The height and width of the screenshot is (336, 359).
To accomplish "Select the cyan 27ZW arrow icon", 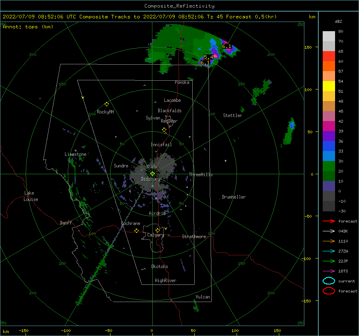I will pyautogui.click(x=329, y=251).
